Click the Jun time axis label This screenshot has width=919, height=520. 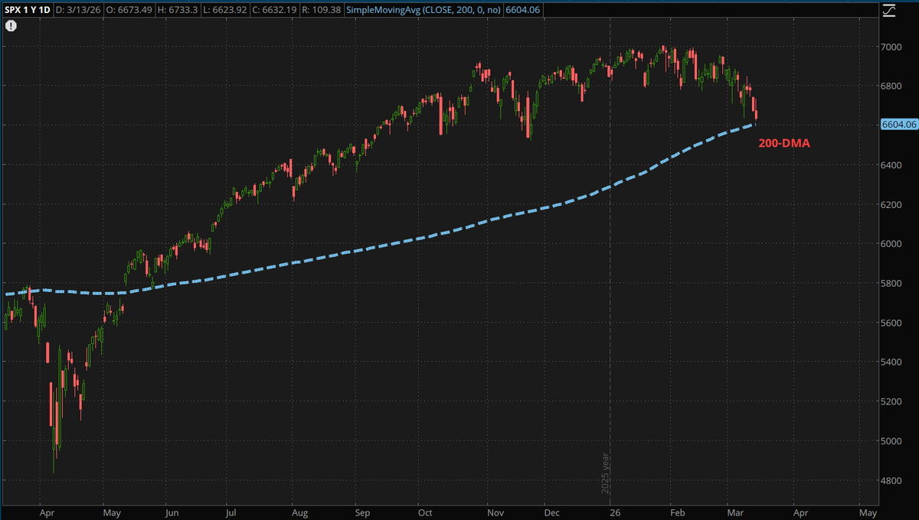(172, 513)
